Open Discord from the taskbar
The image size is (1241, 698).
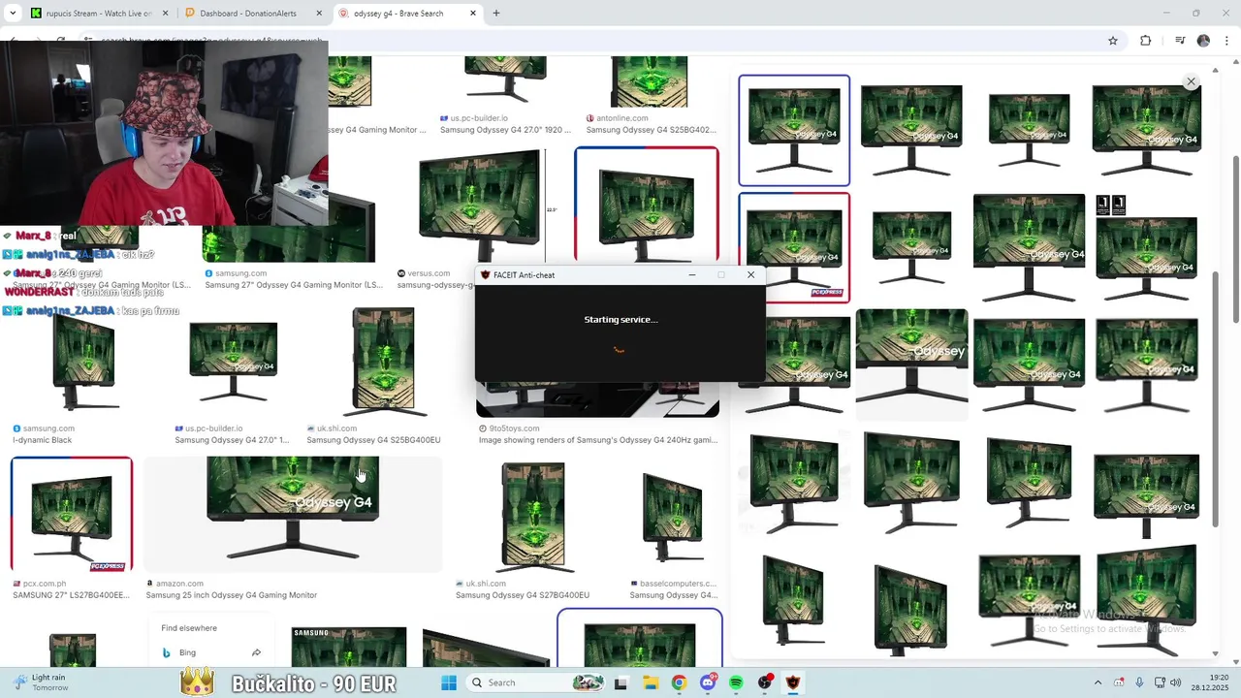coord(708,682)
